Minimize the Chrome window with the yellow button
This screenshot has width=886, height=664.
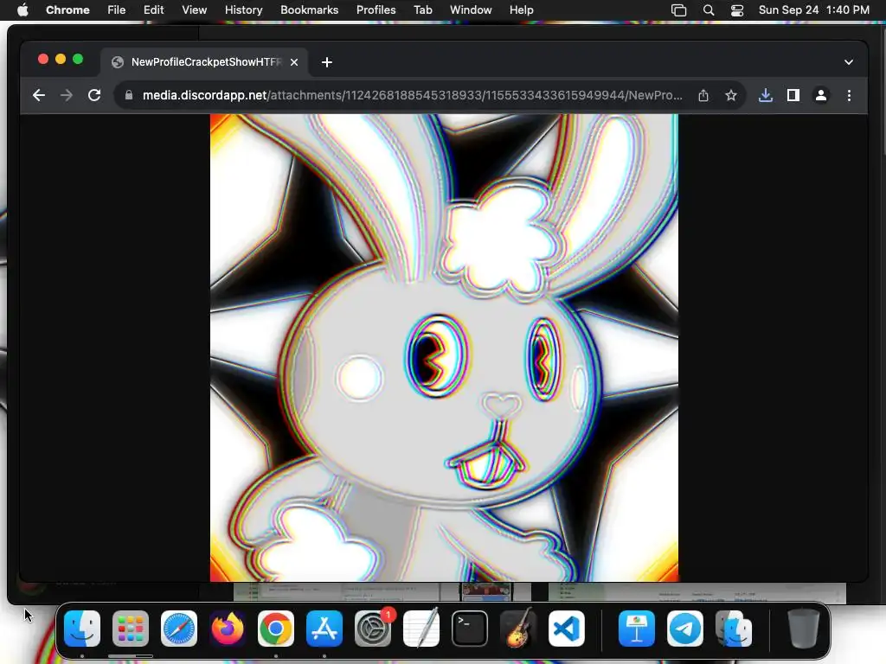coord(61,60)
